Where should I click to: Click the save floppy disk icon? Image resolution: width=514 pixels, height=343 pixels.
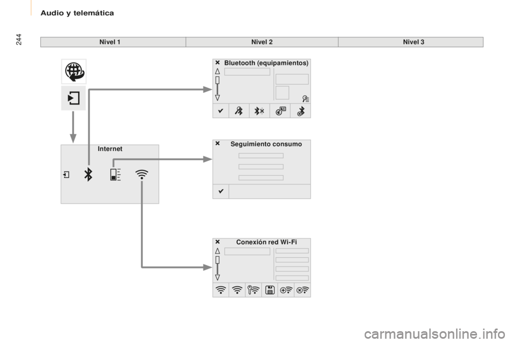pos(270,290)
